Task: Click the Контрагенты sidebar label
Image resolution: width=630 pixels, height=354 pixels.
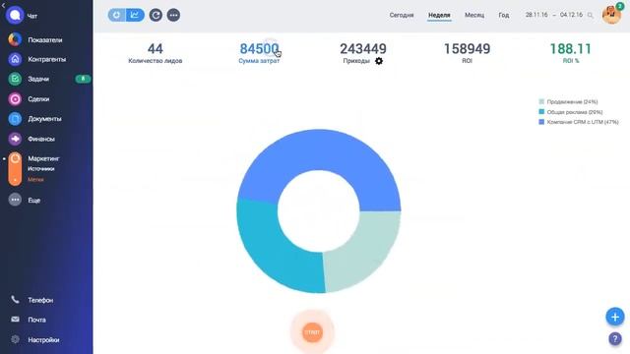Action: (46, 59)
